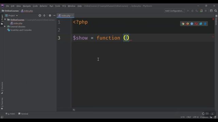The width and height of the screenshot is (218, 122).
Task: Click the 3:19 cursor position indicator
Action: click(x=183, y=117)
